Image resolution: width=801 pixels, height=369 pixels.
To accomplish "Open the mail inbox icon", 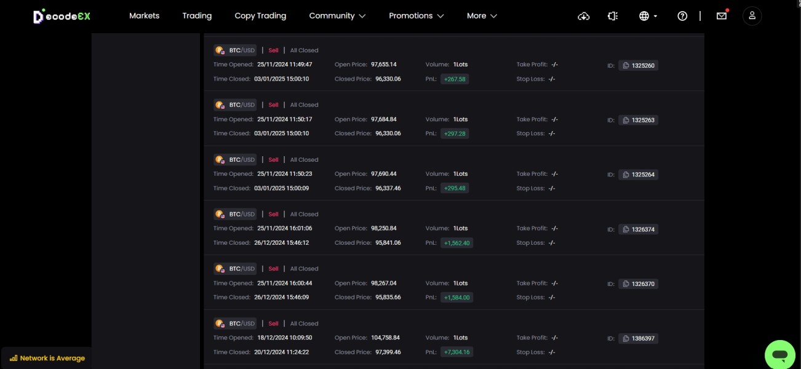I will click(722, 16).
